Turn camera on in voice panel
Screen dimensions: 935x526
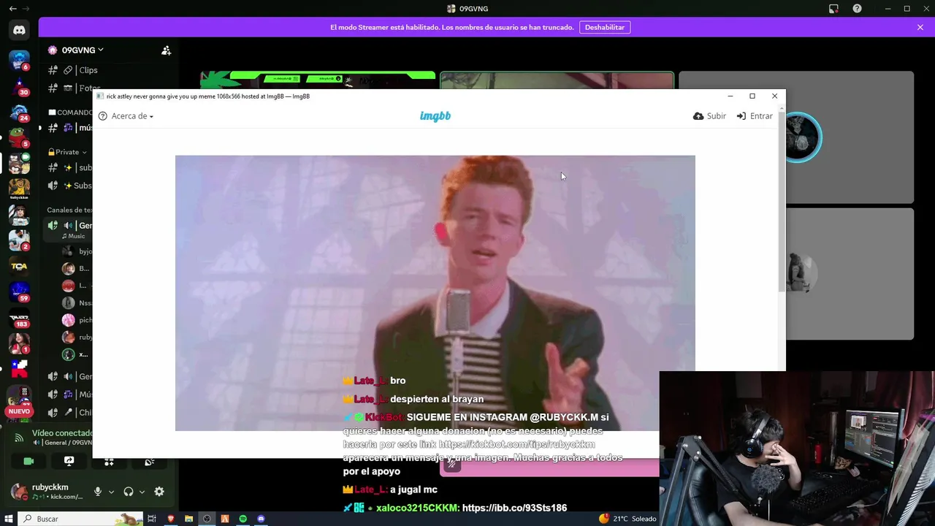(28, 461)
